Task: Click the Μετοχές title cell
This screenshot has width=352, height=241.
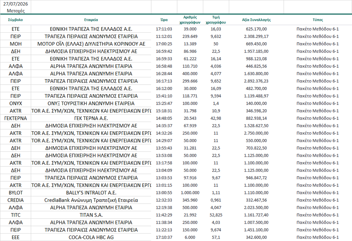Action: (15, 11)
